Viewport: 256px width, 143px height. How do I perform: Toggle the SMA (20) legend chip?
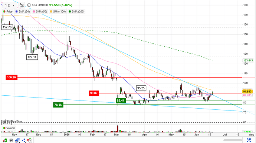[x=23, y=11]
